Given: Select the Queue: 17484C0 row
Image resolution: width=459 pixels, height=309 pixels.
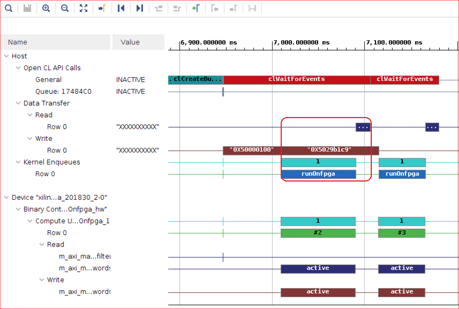Looking at the screenshot, I should [63, 91].
